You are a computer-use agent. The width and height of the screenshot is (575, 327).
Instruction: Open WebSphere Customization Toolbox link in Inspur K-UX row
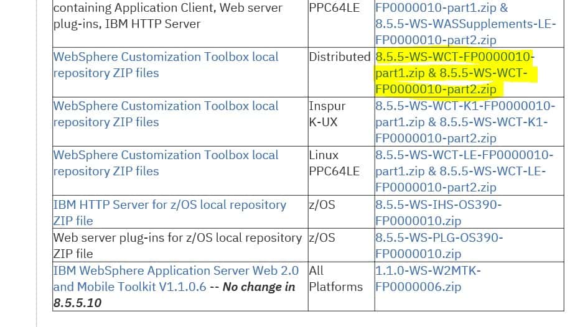click(x=166, y=114)
